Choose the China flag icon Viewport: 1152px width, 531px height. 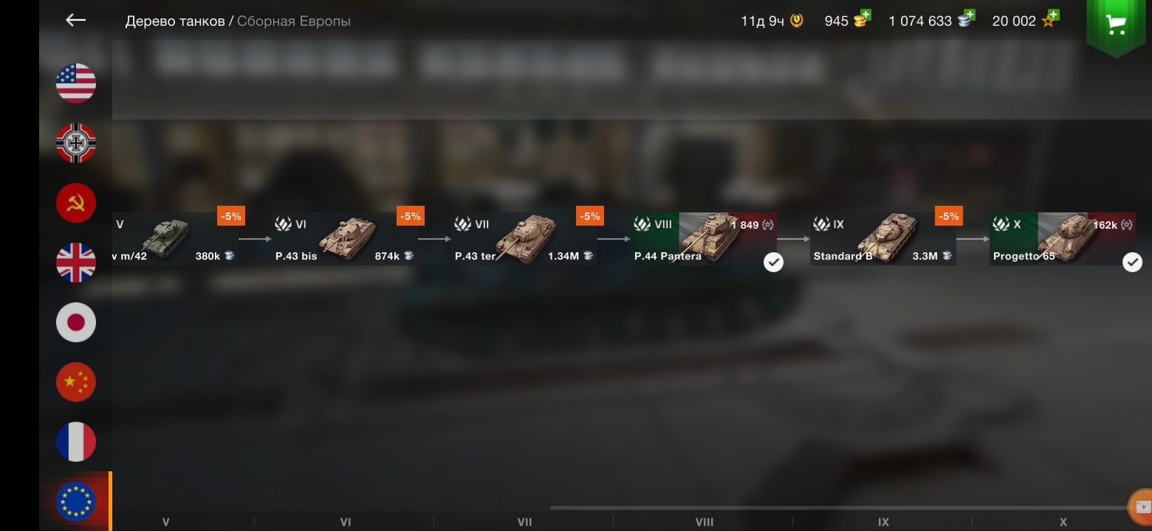pyautogui.click(x=76, y=382)
